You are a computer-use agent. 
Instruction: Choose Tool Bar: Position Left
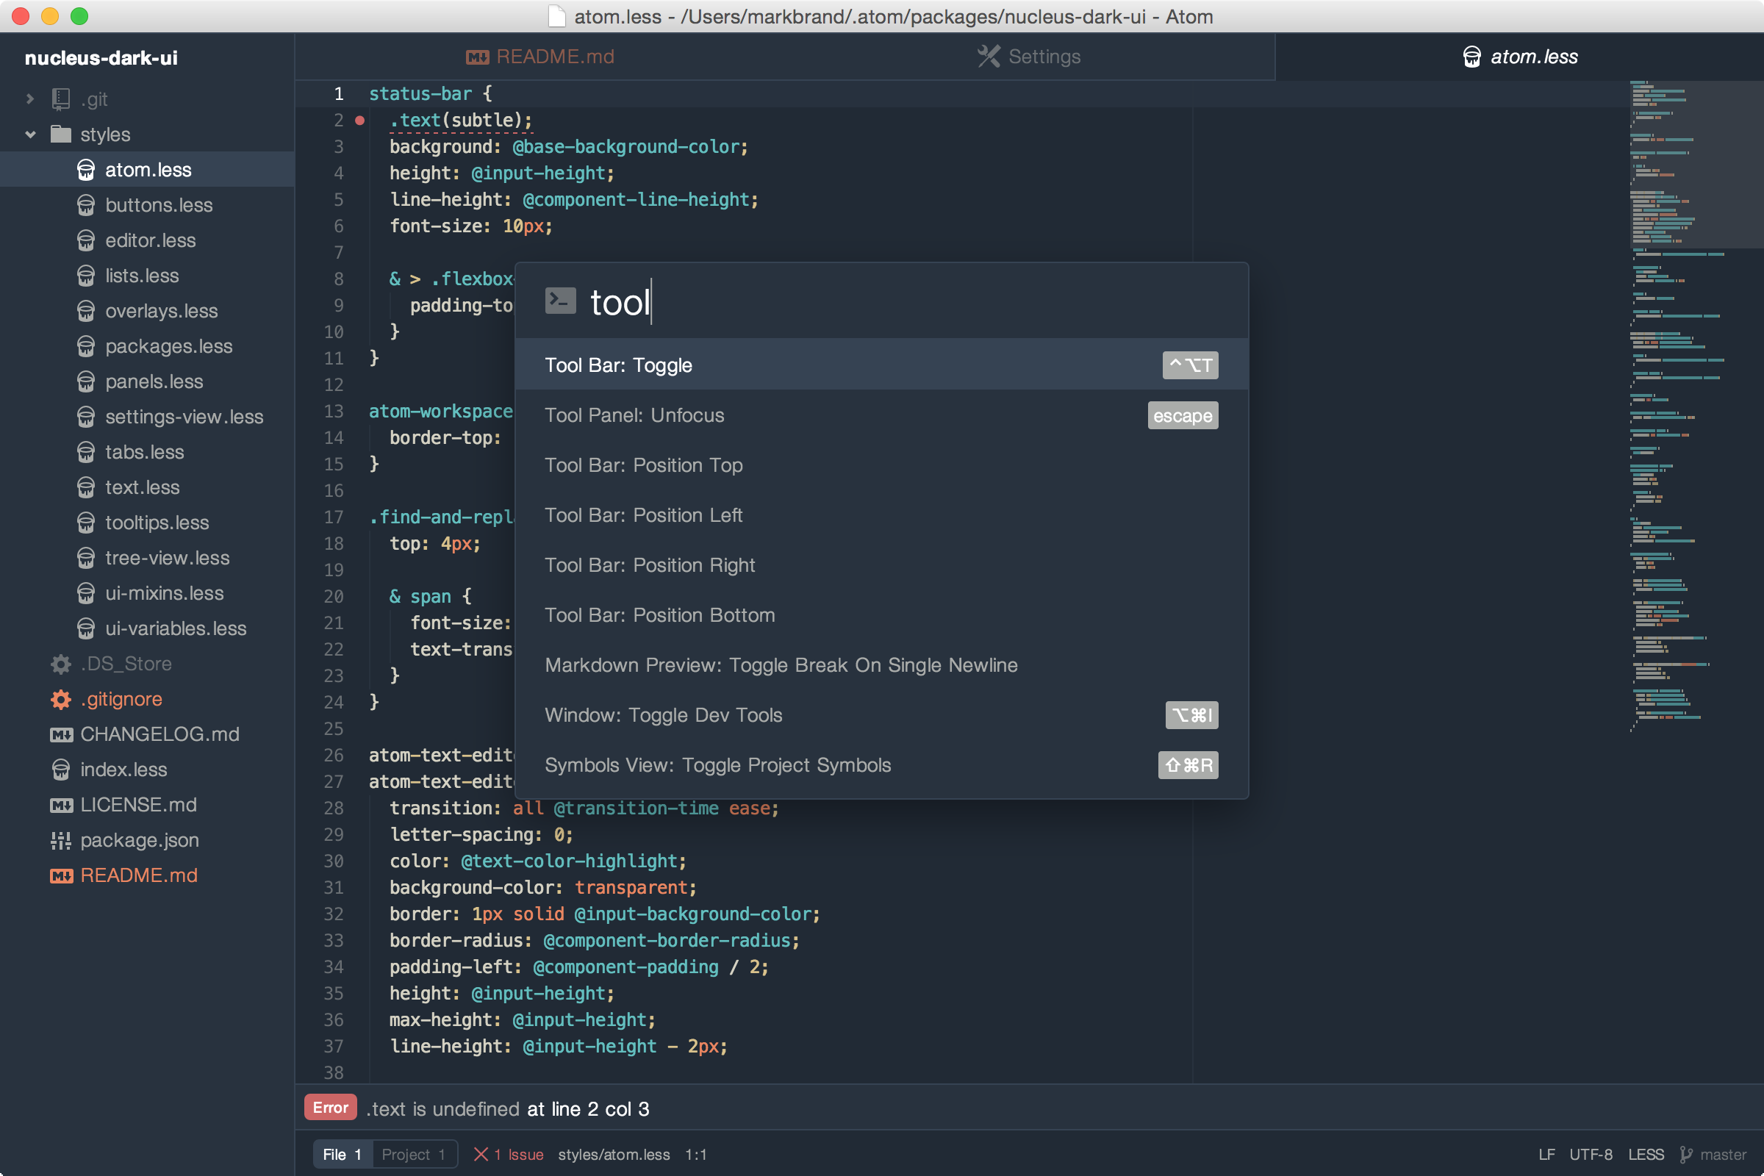881,515
